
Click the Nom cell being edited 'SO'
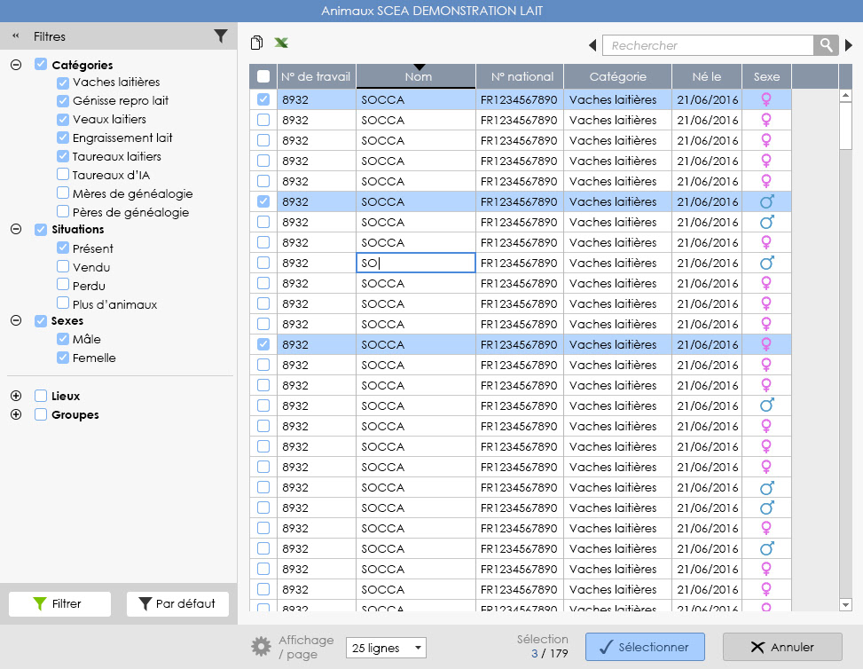click(416, 263)
